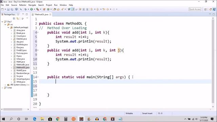Click the Run External Tools icon
This screenshot has height=122, width=217.
point(38,9)
